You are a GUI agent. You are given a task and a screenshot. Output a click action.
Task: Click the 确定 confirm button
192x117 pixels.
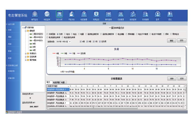coord(171,40)
